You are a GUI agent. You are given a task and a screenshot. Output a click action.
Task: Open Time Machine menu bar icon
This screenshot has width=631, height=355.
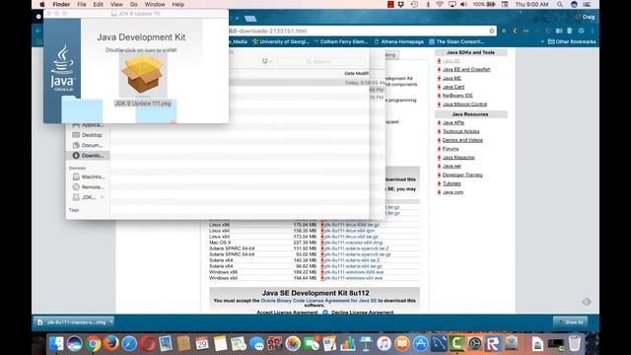414,4
